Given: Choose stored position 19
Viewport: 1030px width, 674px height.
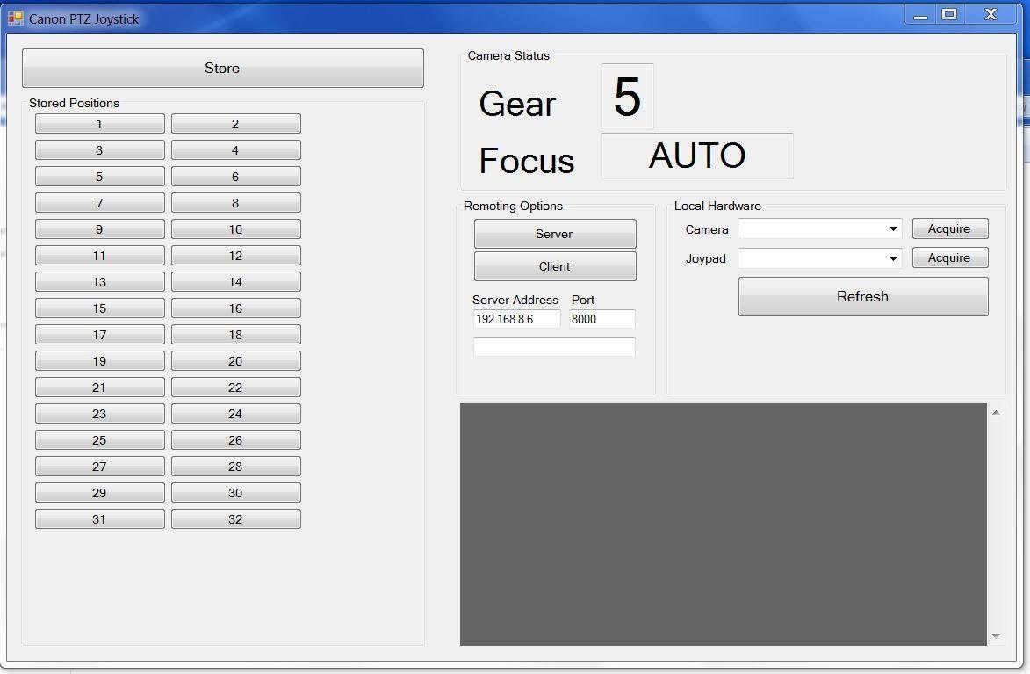Looking at the screenshot, I should point(100,360).
